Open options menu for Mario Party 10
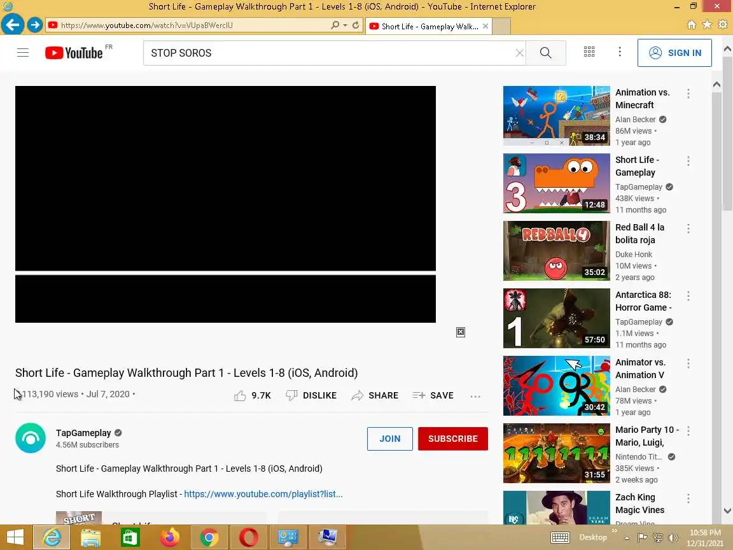 coord(688,431)
